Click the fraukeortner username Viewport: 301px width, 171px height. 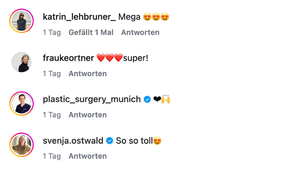pyautogui.click(x=68, y=58)
